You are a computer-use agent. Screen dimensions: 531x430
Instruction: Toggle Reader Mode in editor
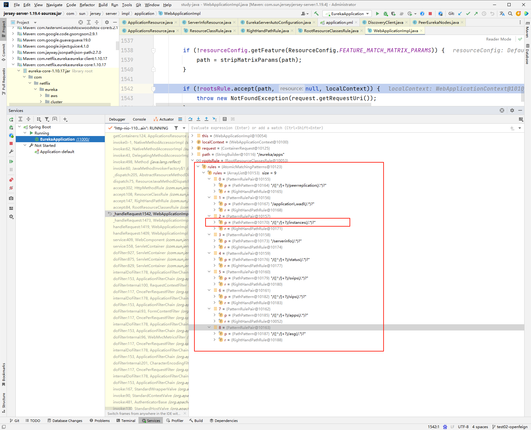tap(499, 39)
